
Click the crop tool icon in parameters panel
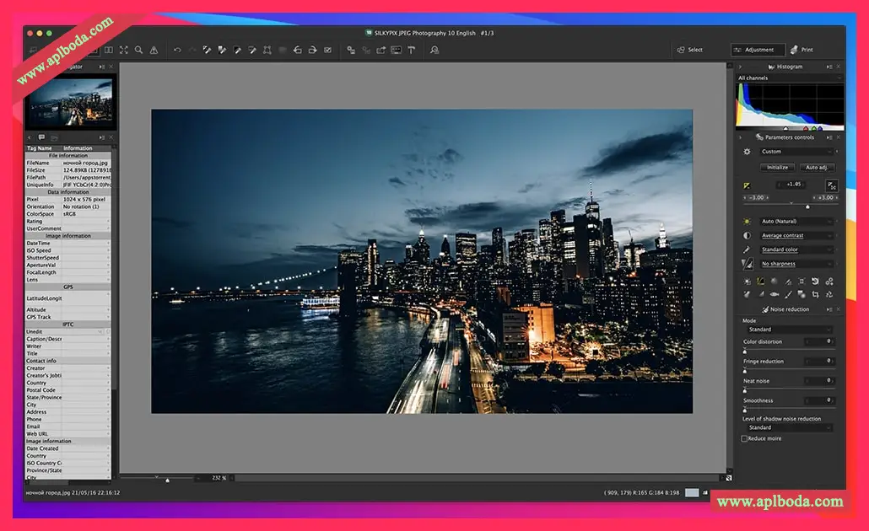click(x=816, y=295)
